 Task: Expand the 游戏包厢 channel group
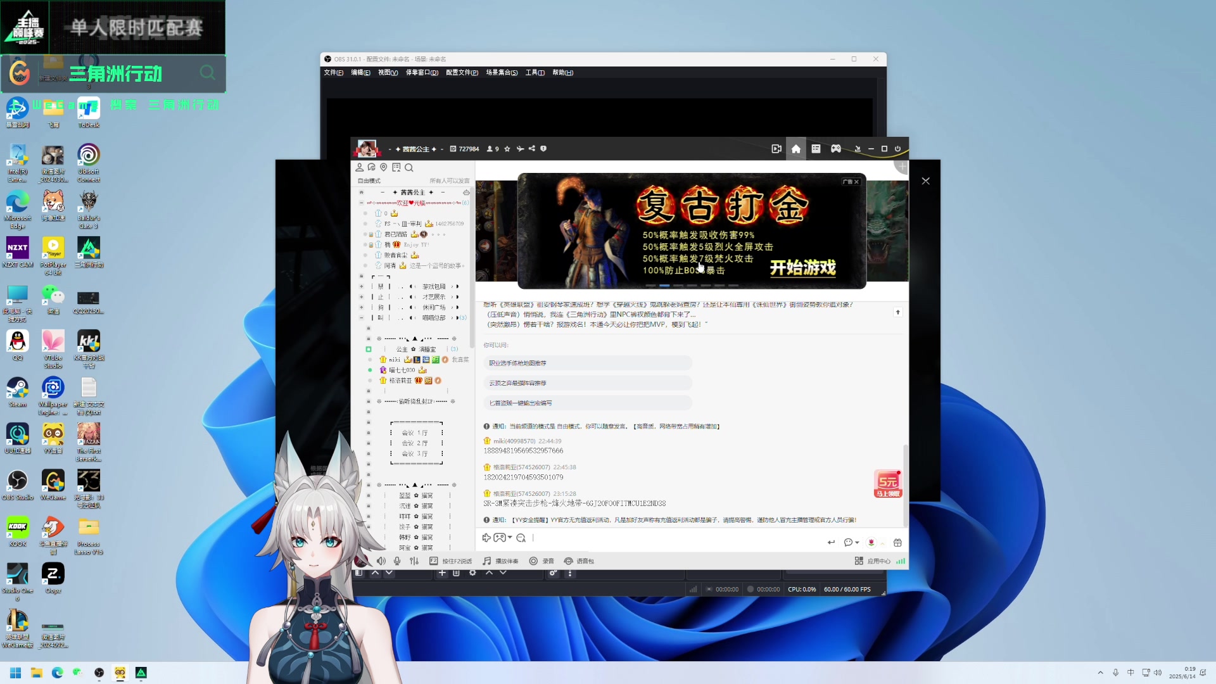(x=361, y=287)
